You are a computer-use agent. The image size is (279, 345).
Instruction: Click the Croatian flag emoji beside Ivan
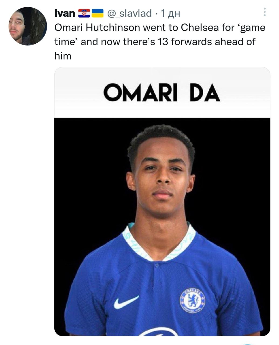coord(84,13)
